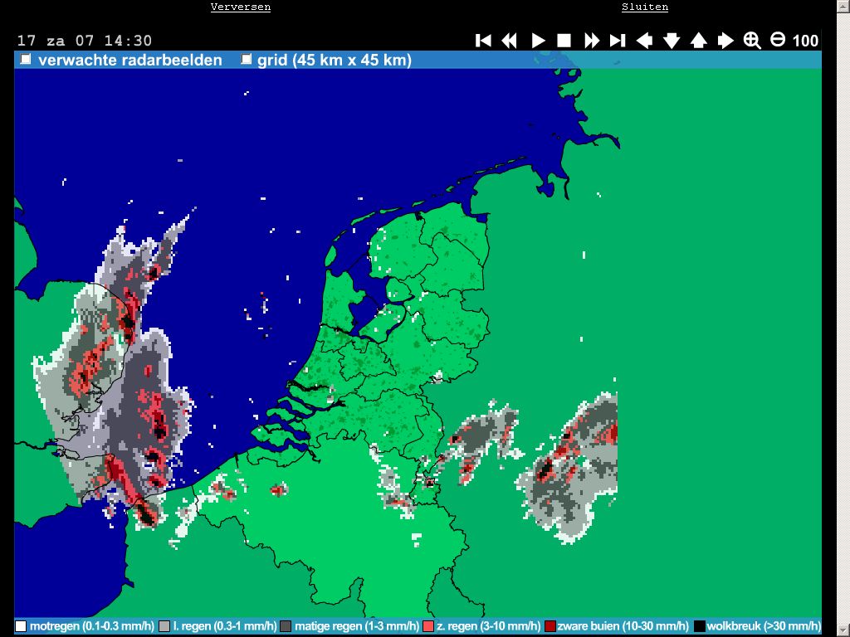Click dark red zware buien swatch
The image size is (850, 637).
tap(550, 626)
